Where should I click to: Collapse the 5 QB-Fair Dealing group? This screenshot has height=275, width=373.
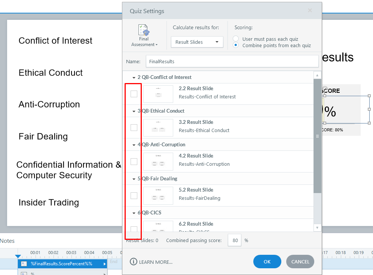pos(134,179)
